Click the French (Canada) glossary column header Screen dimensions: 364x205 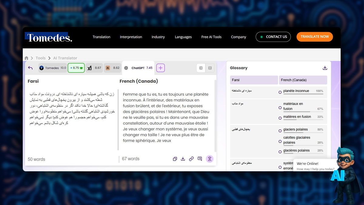[x=303, y=80]
